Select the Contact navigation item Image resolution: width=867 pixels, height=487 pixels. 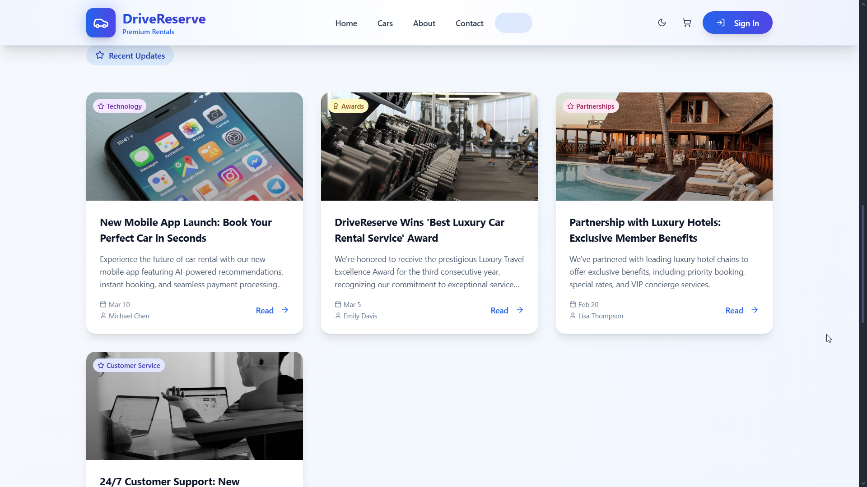[469, 23]
